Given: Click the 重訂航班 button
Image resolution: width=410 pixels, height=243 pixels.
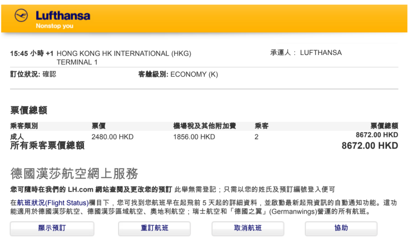Looking at the screenshot, I should 154,228.
